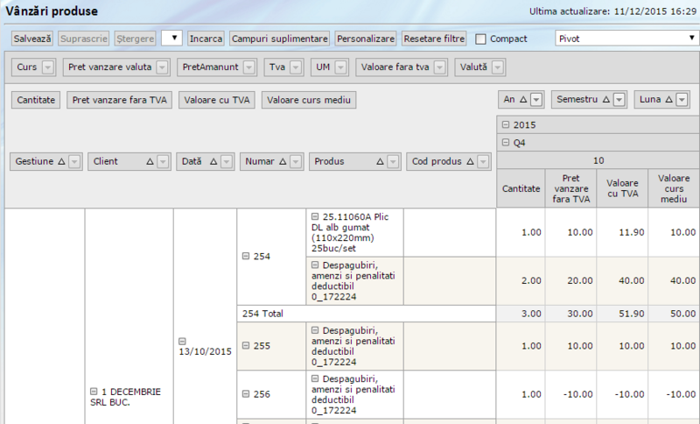Image resolution: width=700 pixels, height=424 pixels.
Task: Collapse invoice number 254 row
Action: (x=246, y=257)
